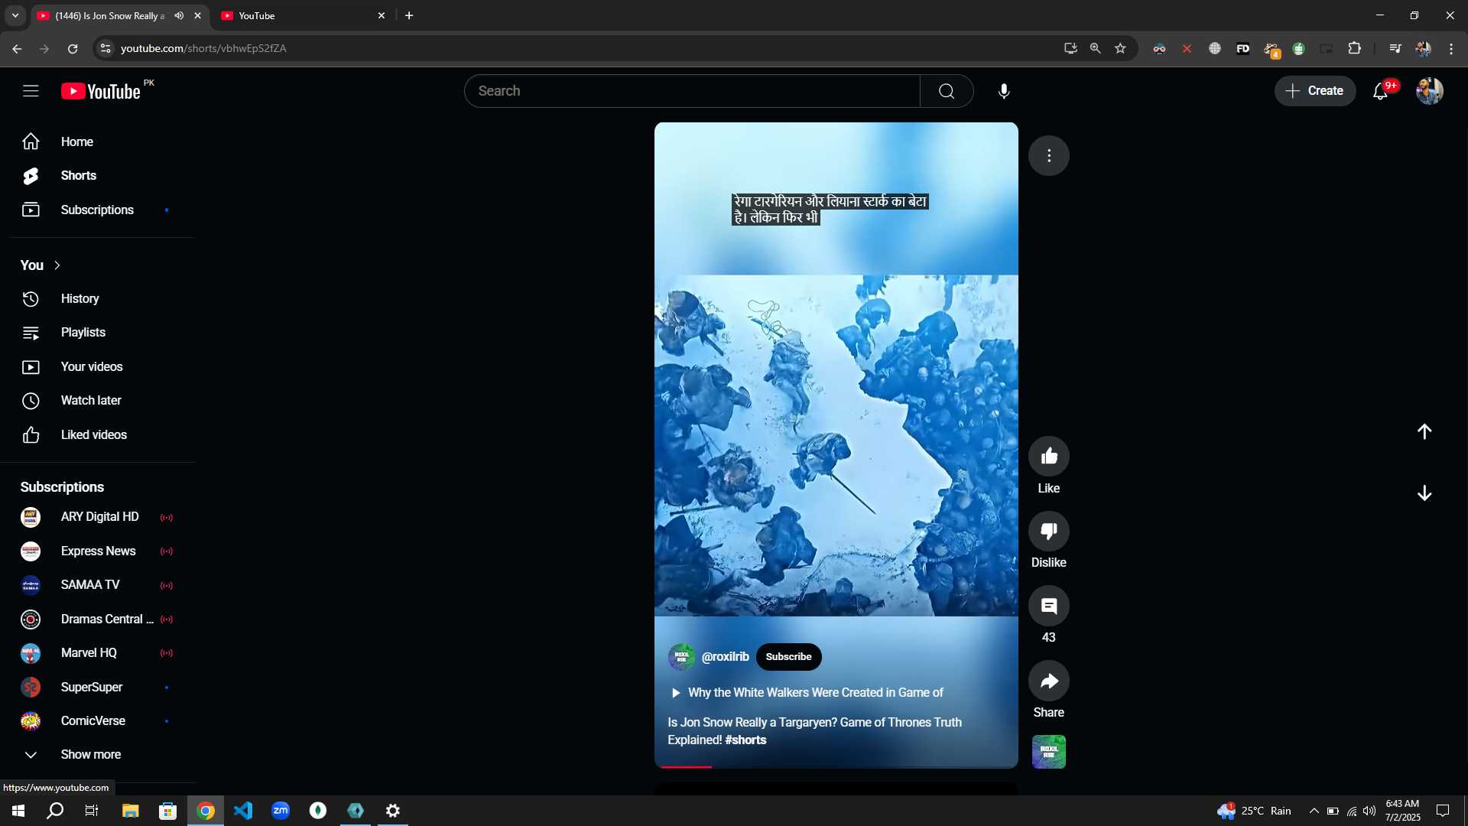Viewport: 1468px width, 826px height.
Task: Go back in browser history
Action: [x=17, y=48]
